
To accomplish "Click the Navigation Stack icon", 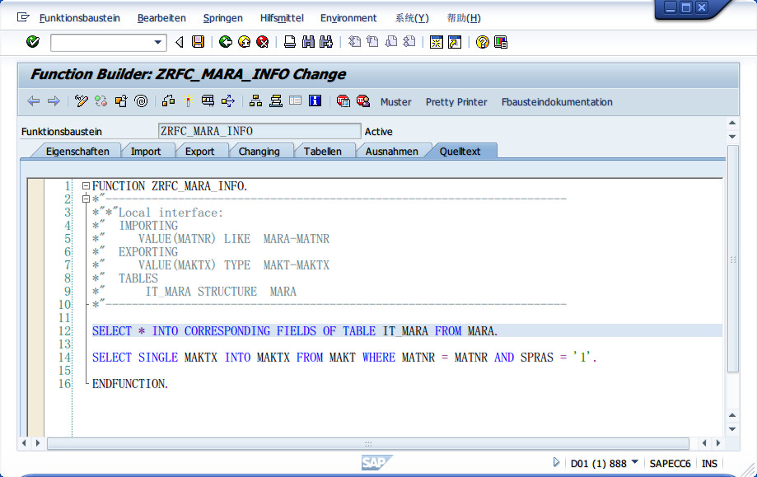I will pos(276,101).
